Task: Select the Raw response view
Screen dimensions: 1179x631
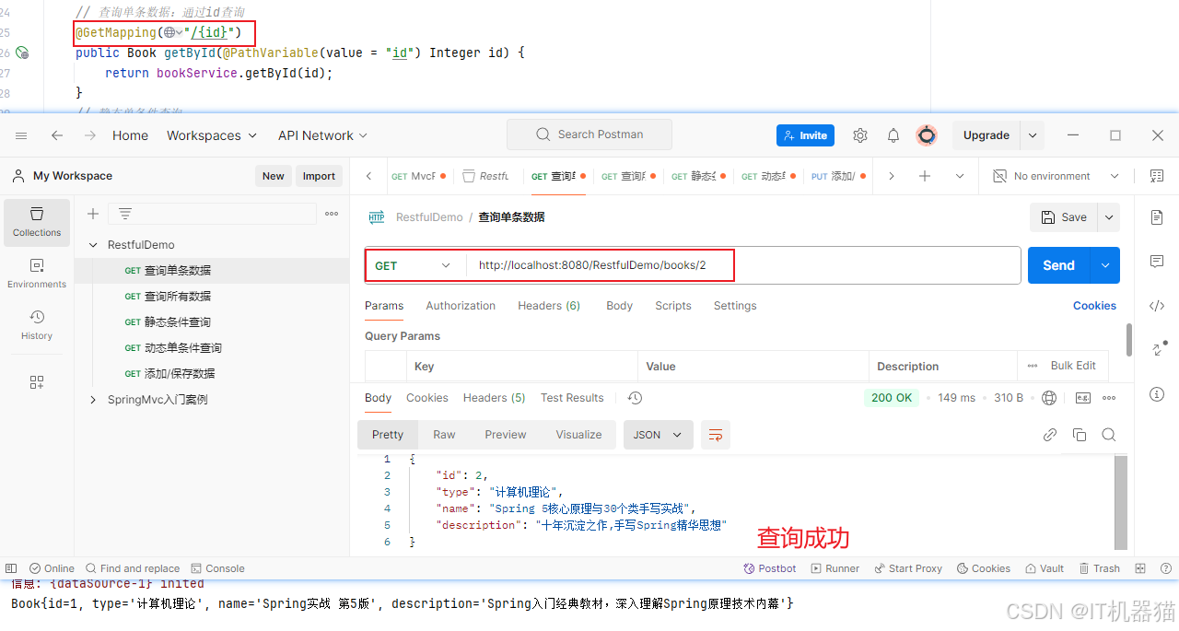Action: tap(444, 435)
